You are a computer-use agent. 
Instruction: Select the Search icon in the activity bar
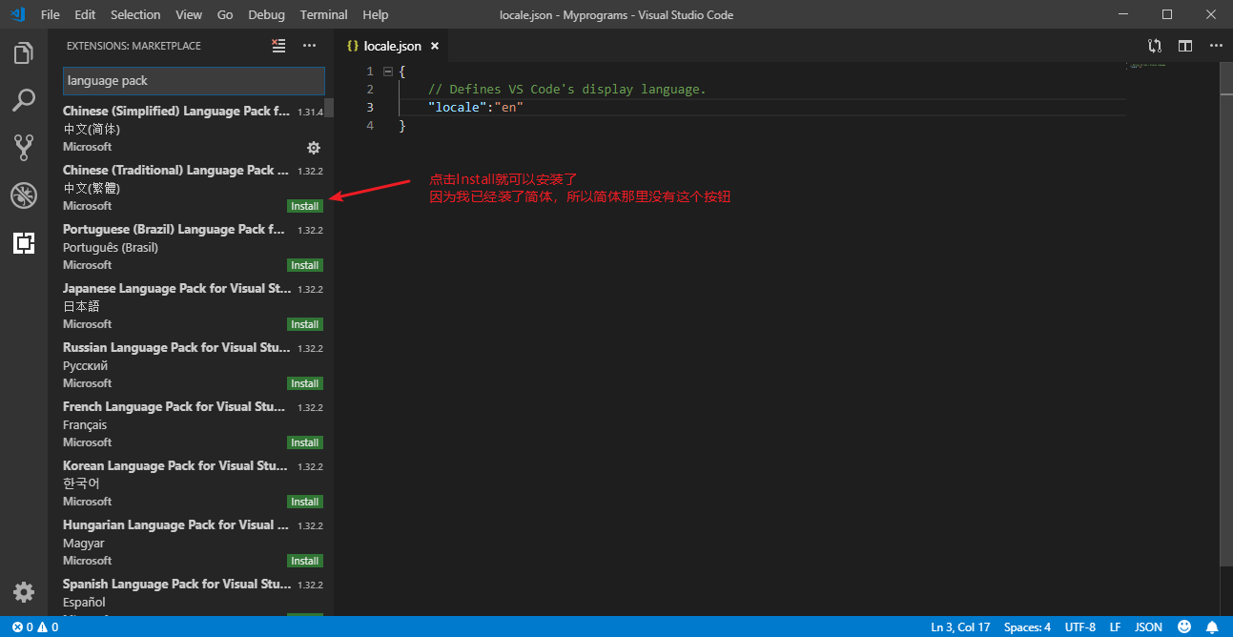click(x=23, y=100)
